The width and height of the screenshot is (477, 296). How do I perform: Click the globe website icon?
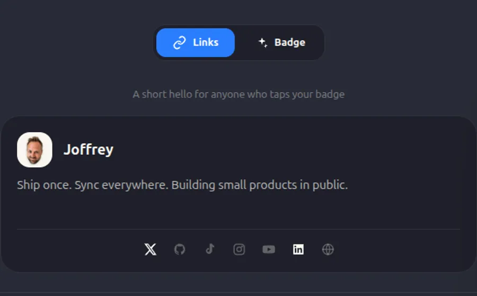pyautogui.click(x=328, y=249)
